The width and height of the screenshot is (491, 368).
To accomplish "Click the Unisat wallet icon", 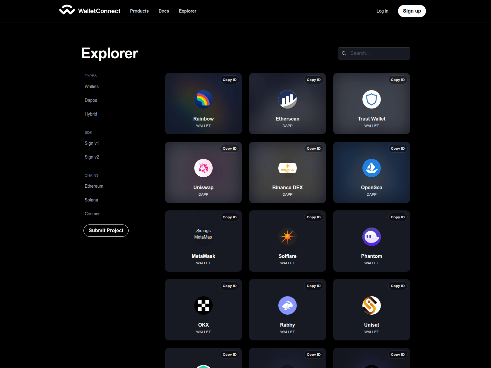I will click(x=372, y=305).
